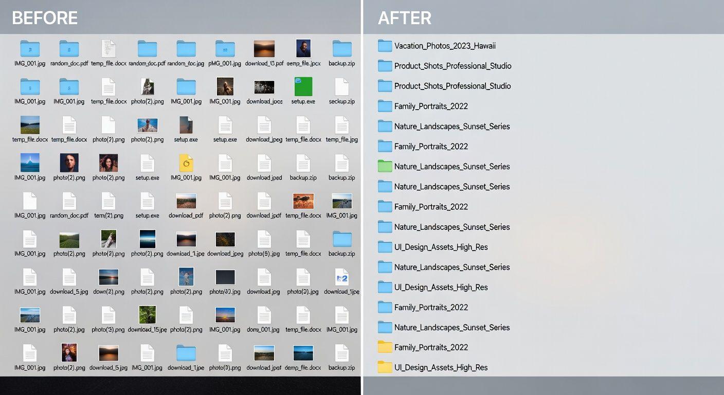724x395 pixels.
Task: Select the semp_file.jpcx portrait thumbnail
Action: (x=303, y=49)
